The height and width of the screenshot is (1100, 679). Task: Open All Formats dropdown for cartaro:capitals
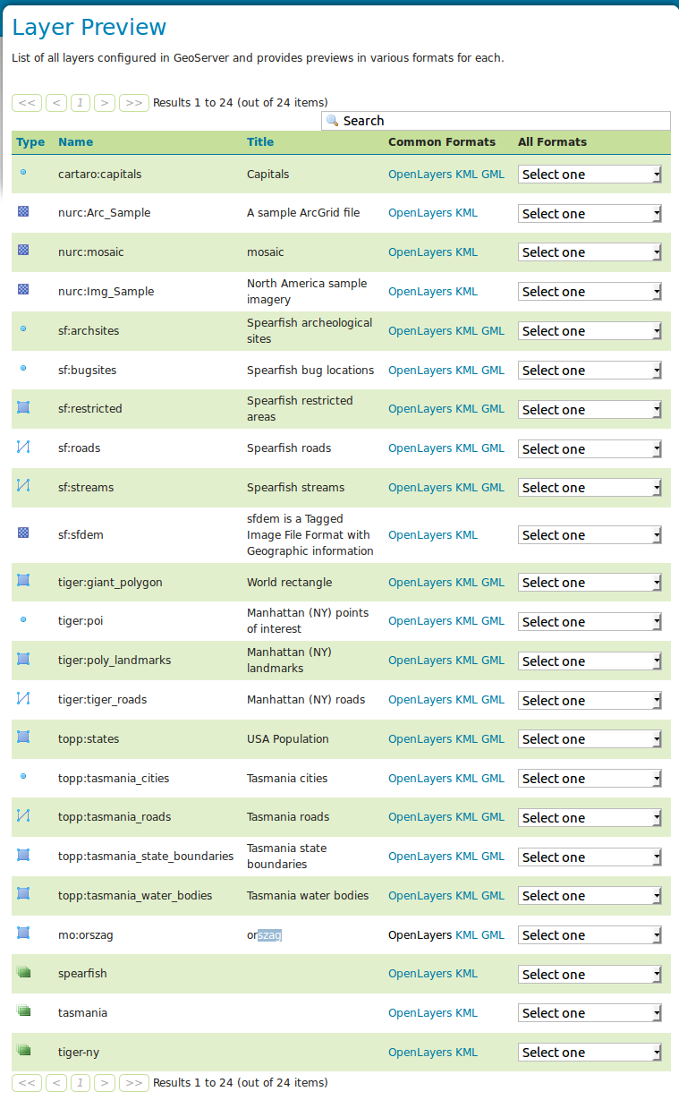[x=590, y=175]
